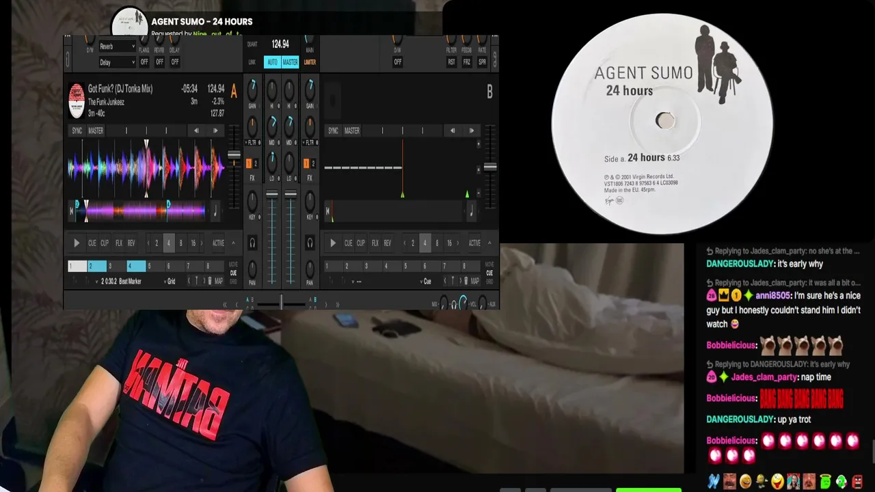Click the CUE button on Deck B
This screenshot has height=492, width=875.
click(348, 243)
